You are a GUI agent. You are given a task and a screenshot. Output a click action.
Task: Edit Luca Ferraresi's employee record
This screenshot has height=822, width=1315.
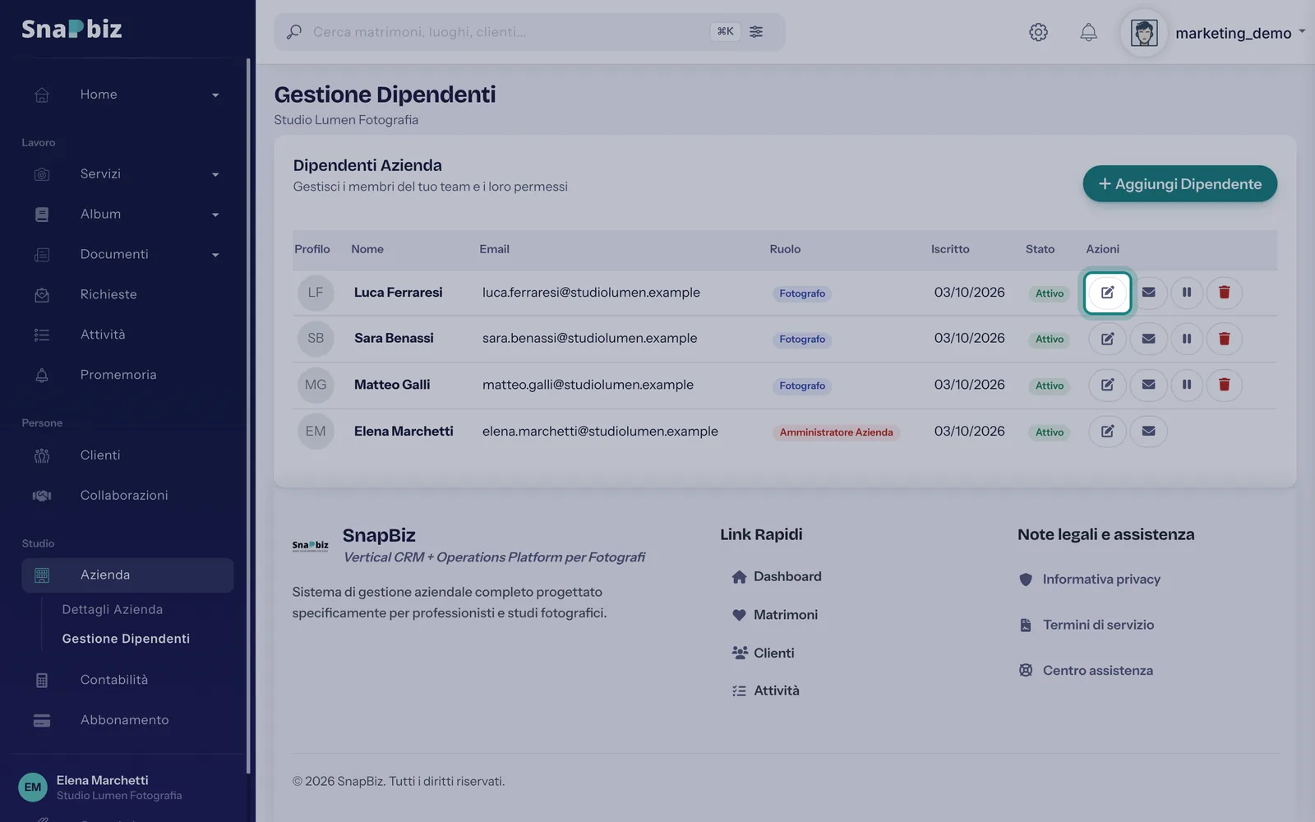[x=1107, y=293]
